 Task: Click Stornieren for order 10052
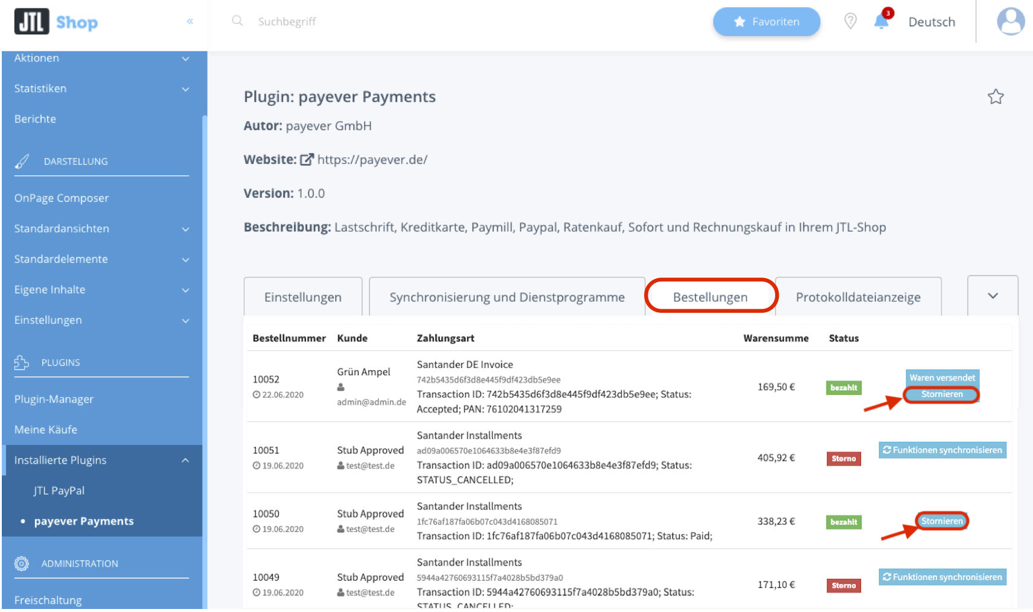pyautogui.click(x=942, y=394)
